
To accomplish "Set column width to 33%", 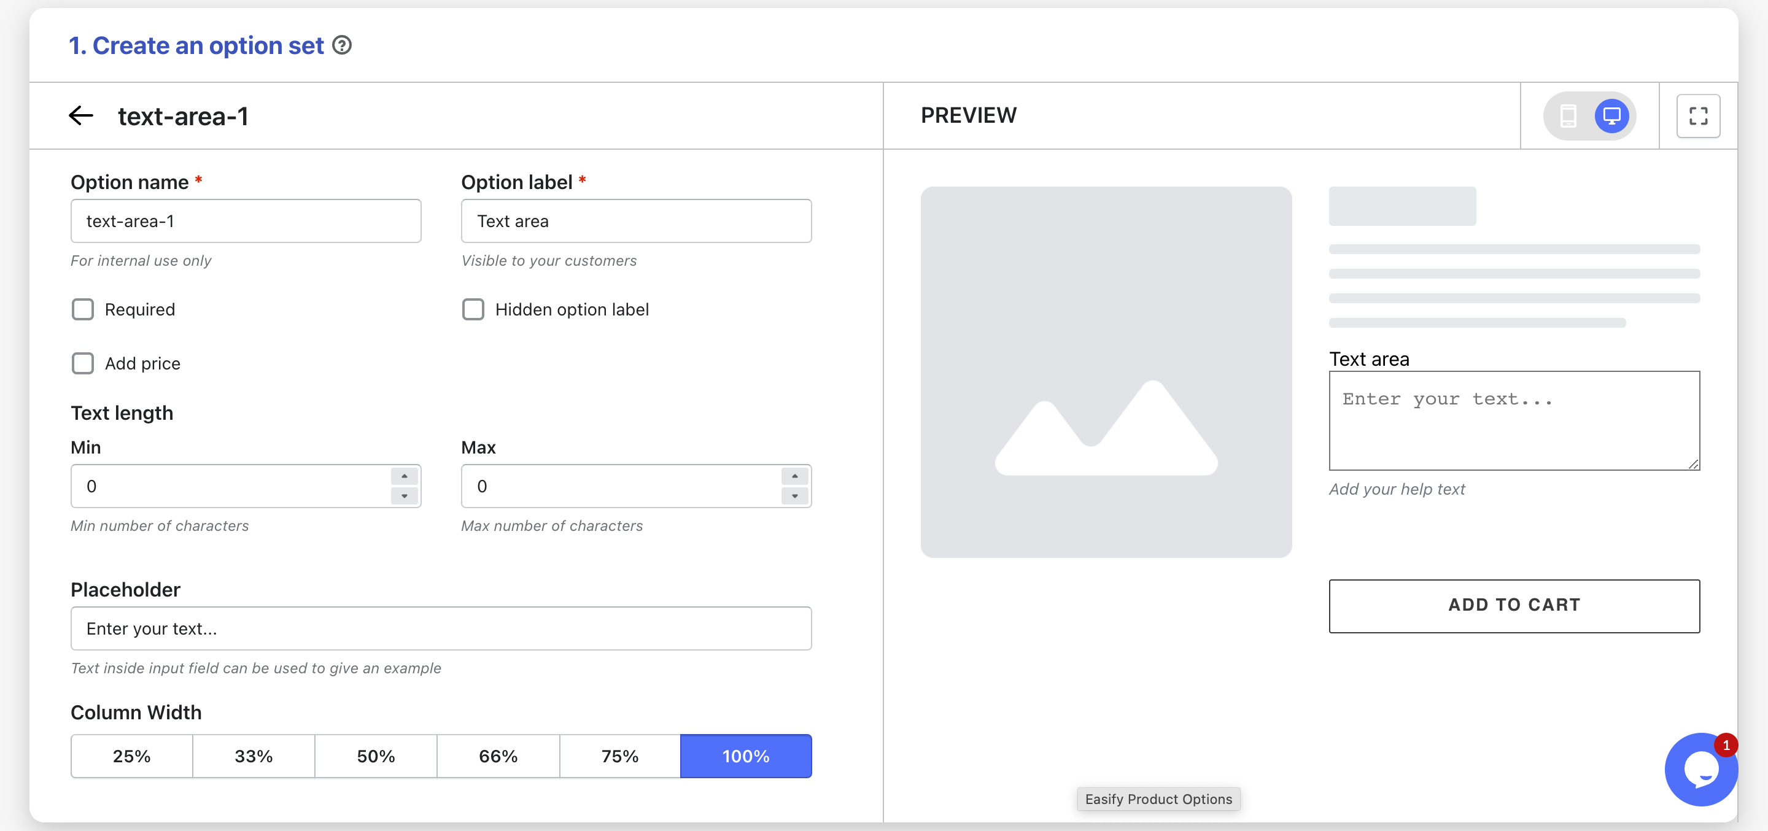I will 254,756.
